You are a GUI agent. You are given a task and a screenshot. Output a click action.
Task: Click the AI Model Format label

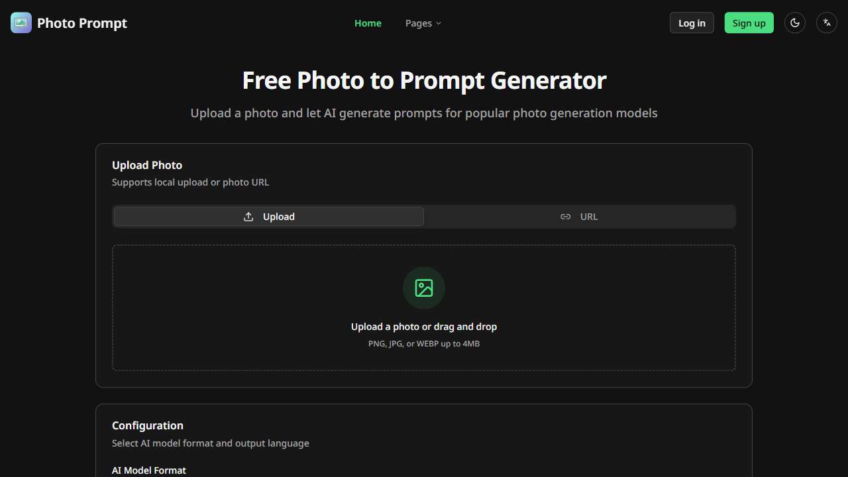click(148, 470)
